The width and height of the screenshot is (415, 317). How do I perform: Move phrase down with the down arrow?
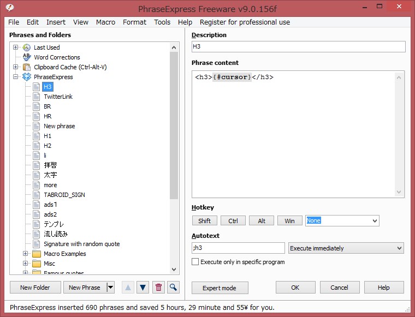(x=143, y=288)
